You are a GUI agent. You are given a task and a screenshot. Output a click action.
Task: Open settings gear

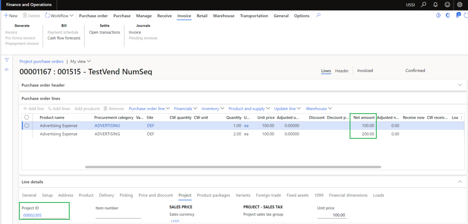click(x=460, y=5)
